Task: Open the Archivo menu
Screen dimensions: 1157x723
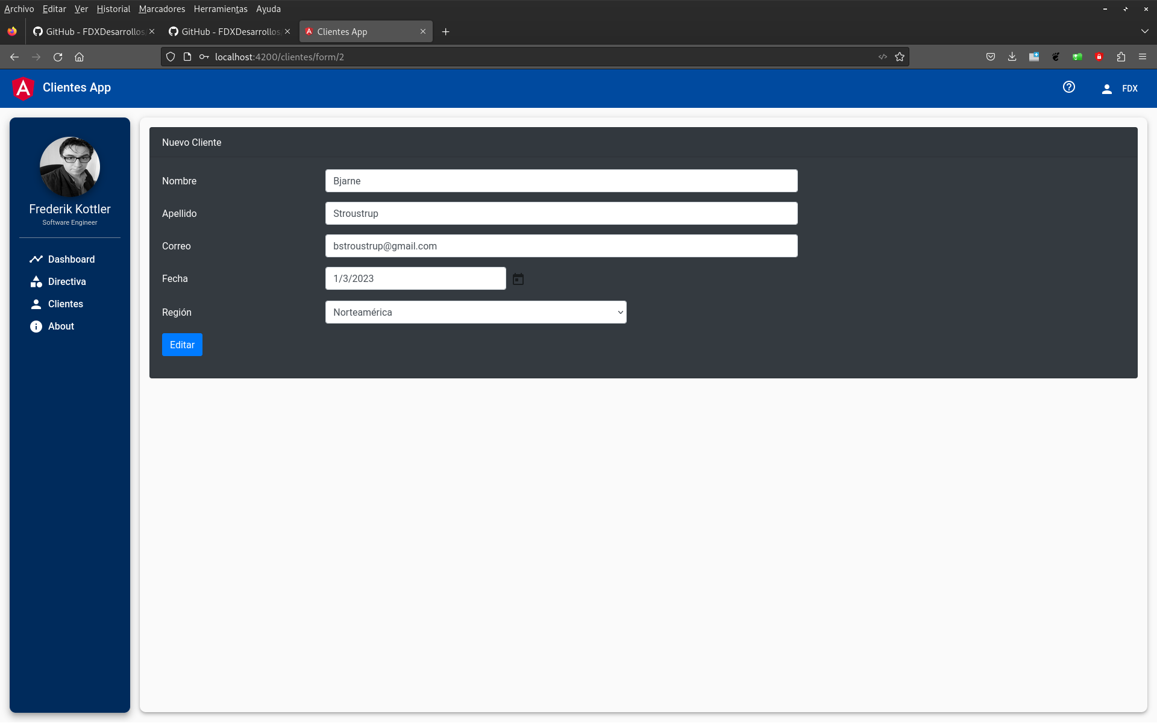Action: click(19, 9)
